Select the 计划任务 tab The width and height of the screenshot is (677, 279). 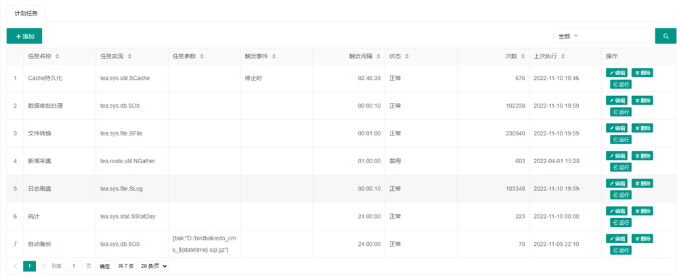click(x=26, y=13)
